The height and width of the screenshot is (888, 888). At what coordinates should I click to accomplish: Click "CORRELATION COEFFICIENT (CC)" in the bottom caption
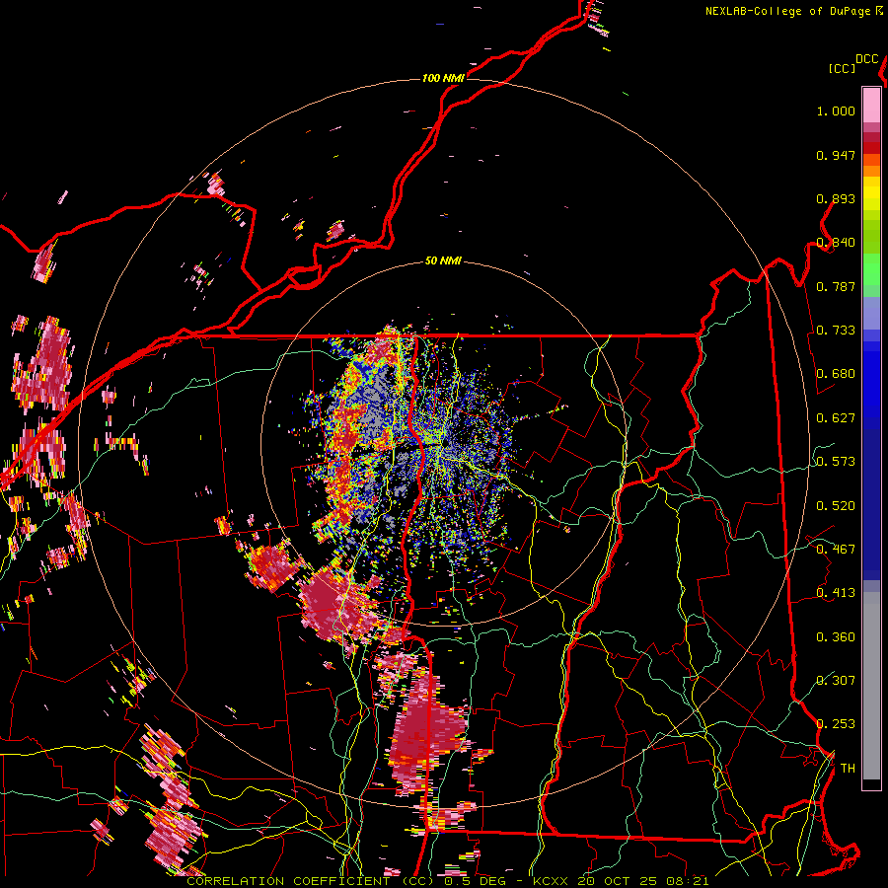[312, 881]
